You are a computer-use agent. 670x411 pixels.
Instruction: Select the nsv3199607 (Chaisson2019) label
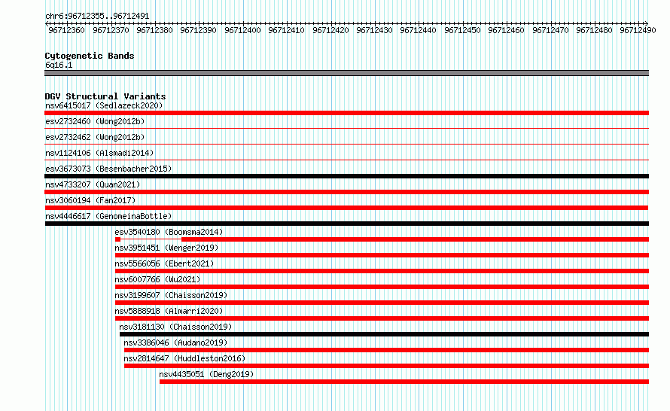click(x=171, y=295)
